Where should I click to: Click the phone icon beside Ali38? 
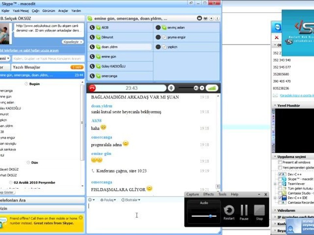click(92, 27)
